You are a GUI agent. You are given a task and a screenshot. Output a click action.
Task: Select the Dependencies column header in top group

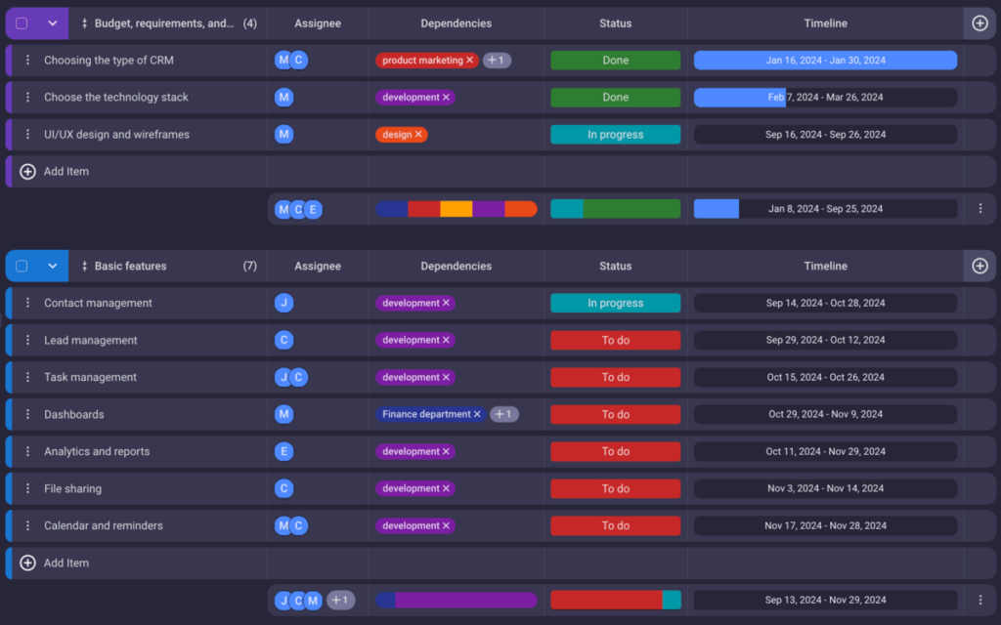pos(456,23)
